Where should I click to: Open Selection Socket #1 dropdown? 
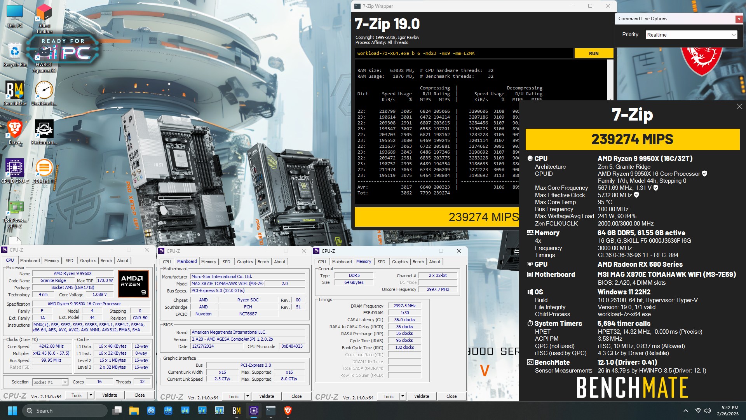pos(50,382)
